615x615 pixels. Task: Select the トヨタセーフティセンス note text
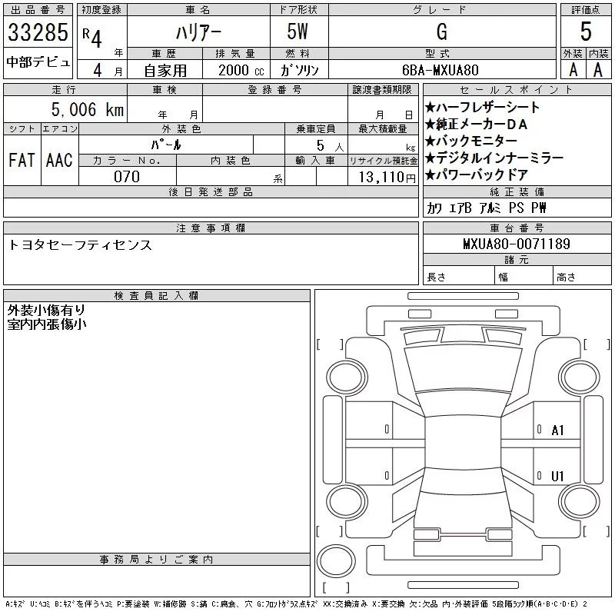[80, 245]
